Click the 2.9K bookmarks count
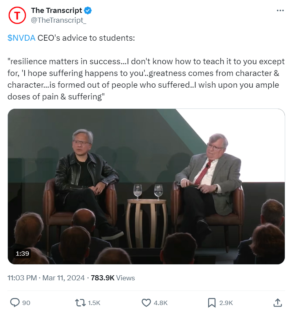This screenshot has width=293, height=314. pos(226,303)
